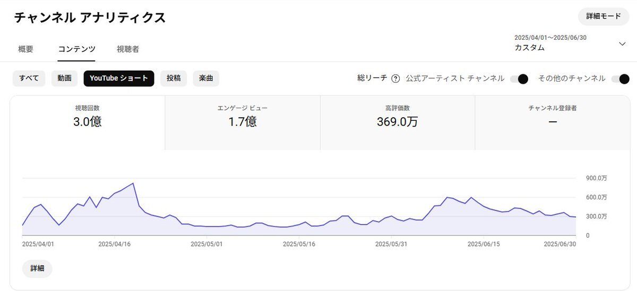Image resolution: width=637 pixels, height=291 pixels.
Task: Click the 2025/06/30 x-axis date label
Action: pyautogui.click(x=560, y=244)
